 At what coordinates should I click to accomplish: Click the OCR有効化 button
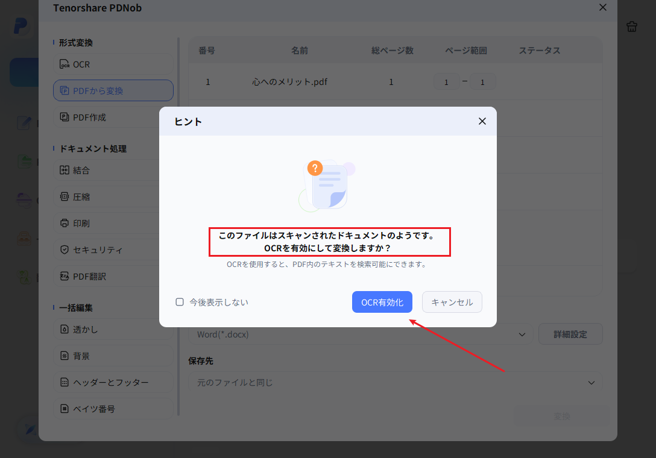[382, 302]
